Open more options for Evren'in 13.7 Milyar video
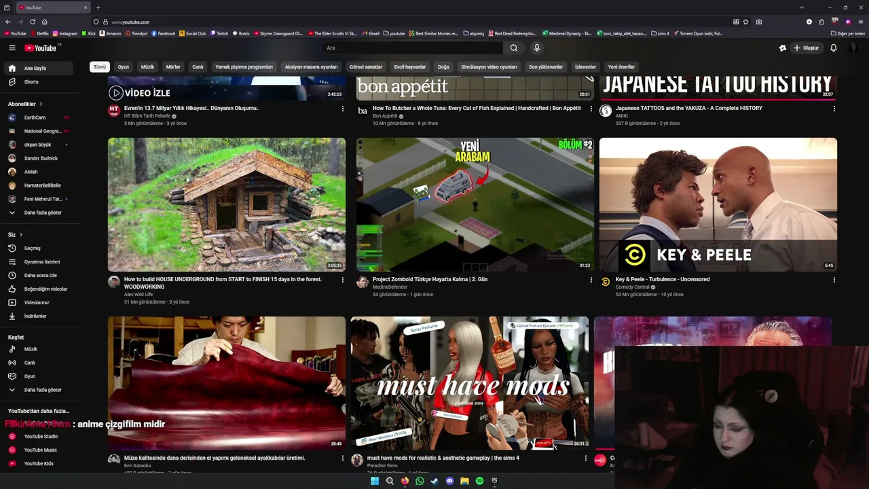 (x=342, y=109)
